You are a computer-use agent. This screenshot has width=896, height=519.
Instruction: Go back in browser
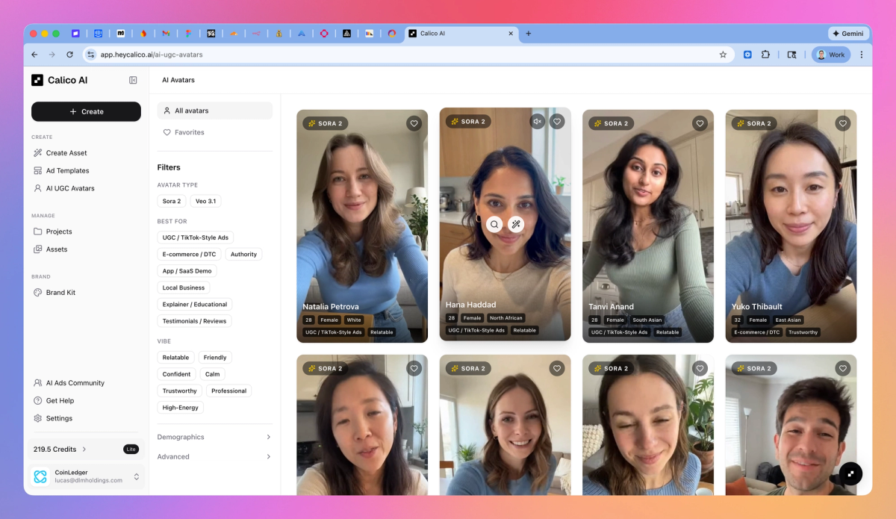tap(34, 55)
